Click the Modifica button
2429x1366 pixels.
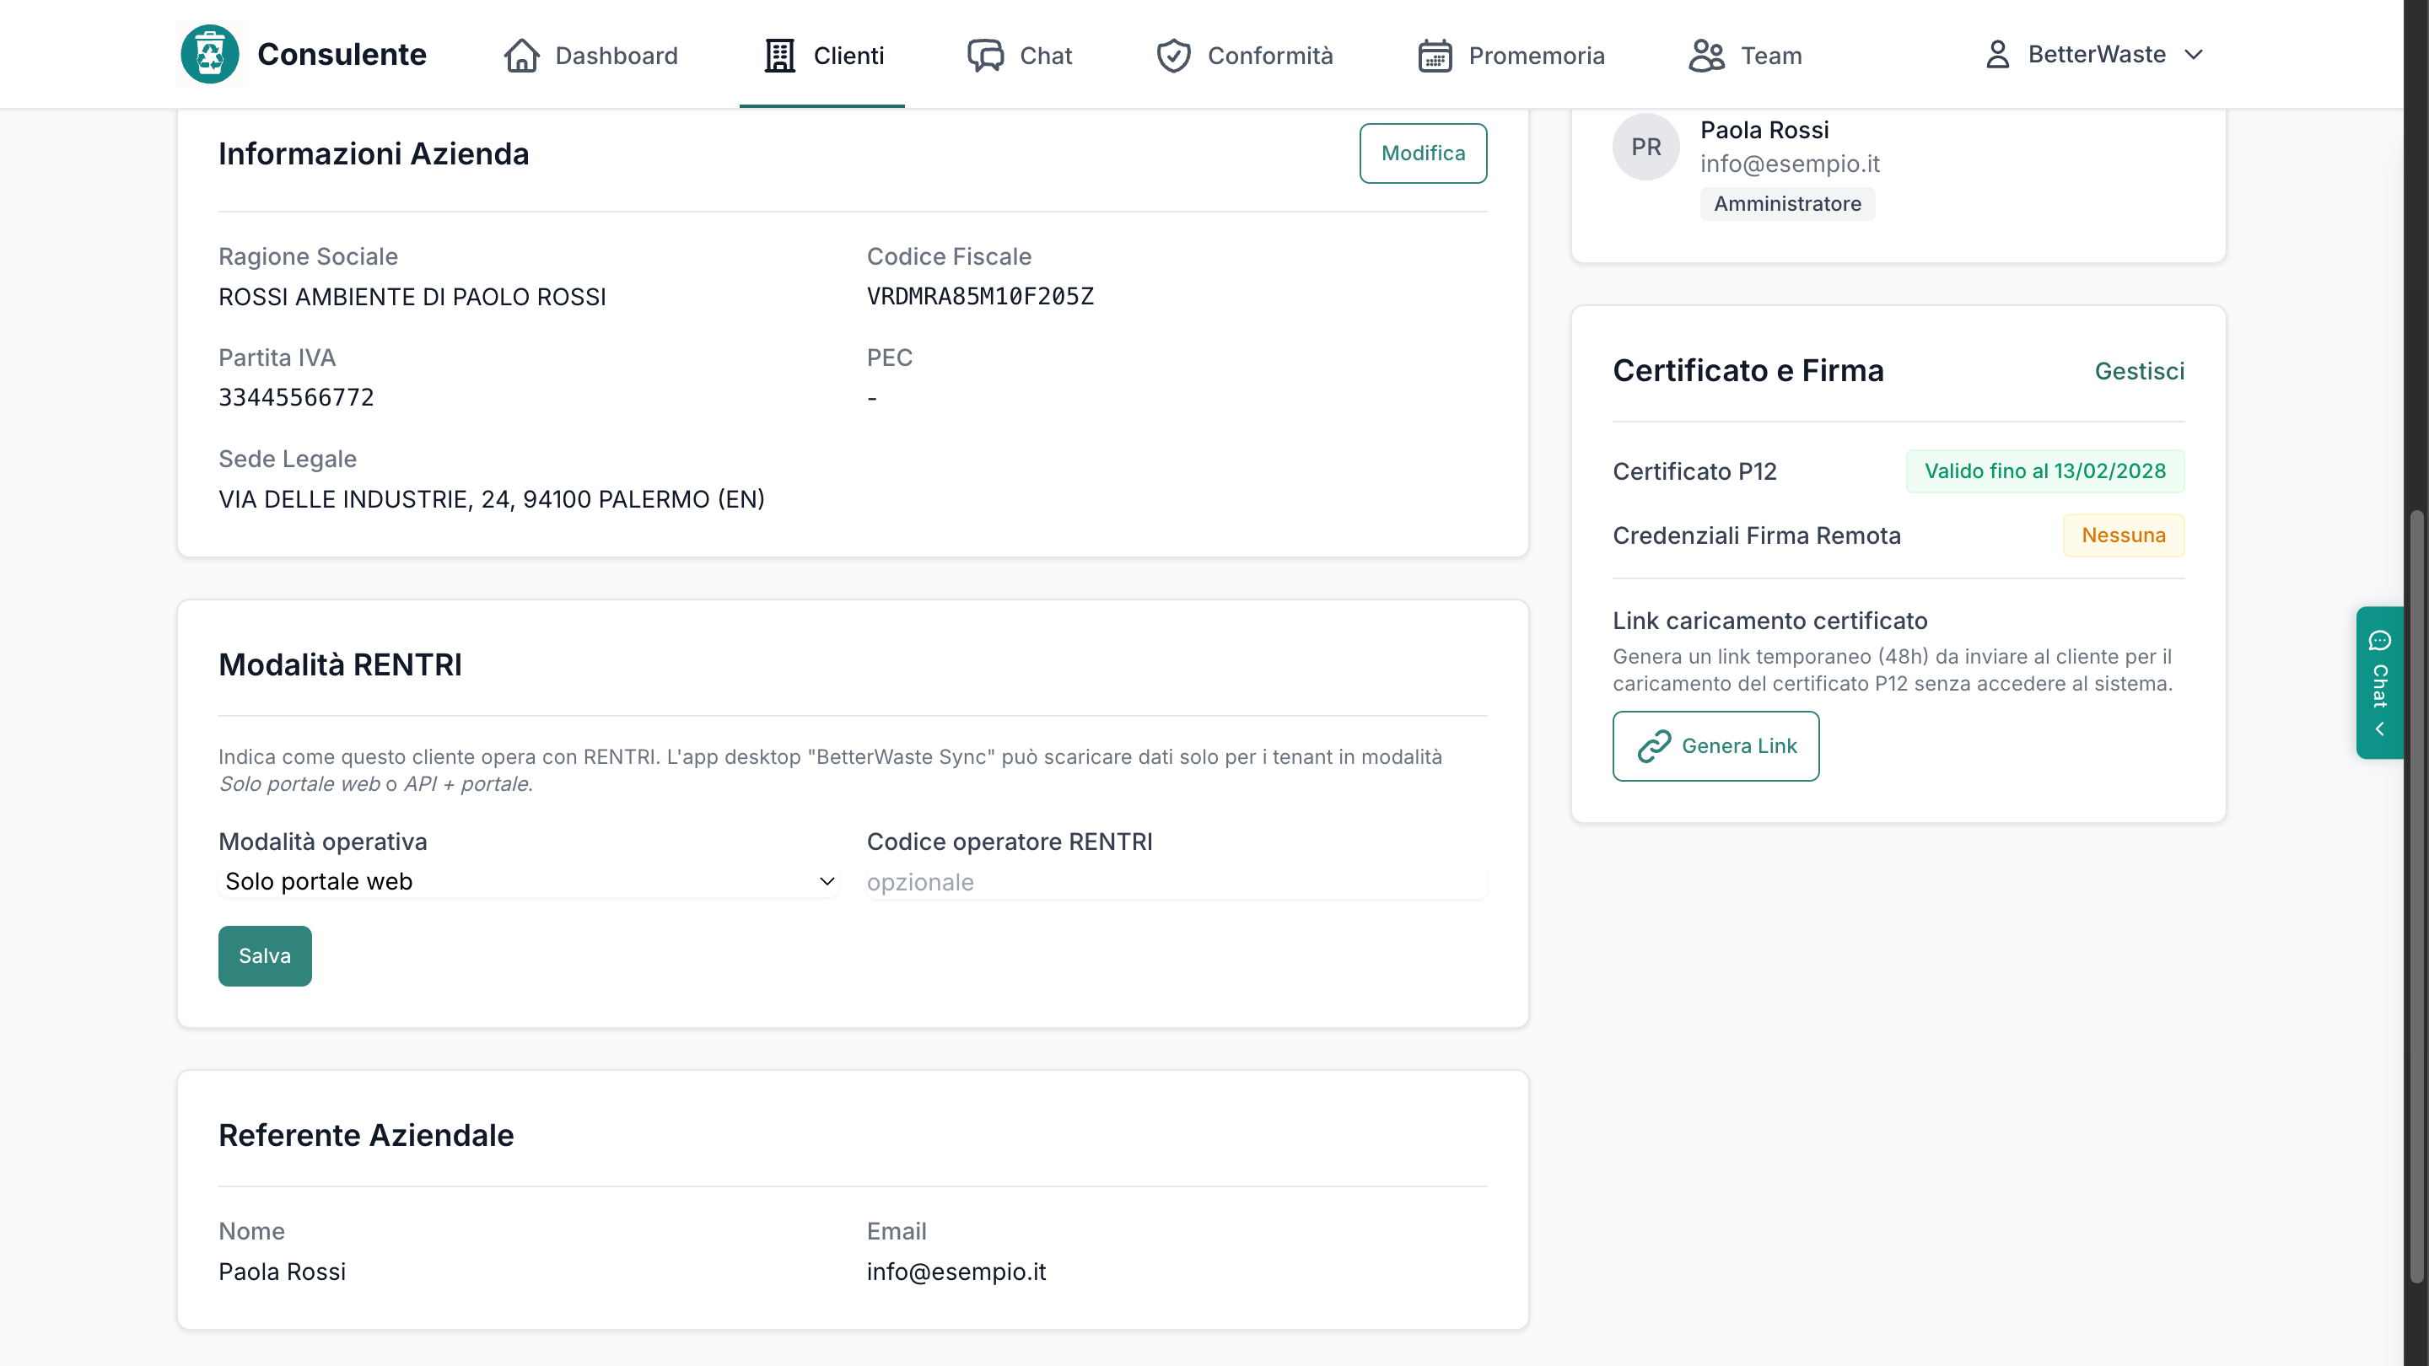tap(1423, 153)
